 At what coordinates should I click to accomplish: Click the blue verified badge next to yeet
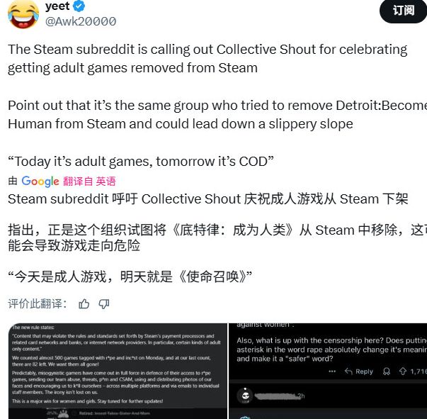pos(79,6)
